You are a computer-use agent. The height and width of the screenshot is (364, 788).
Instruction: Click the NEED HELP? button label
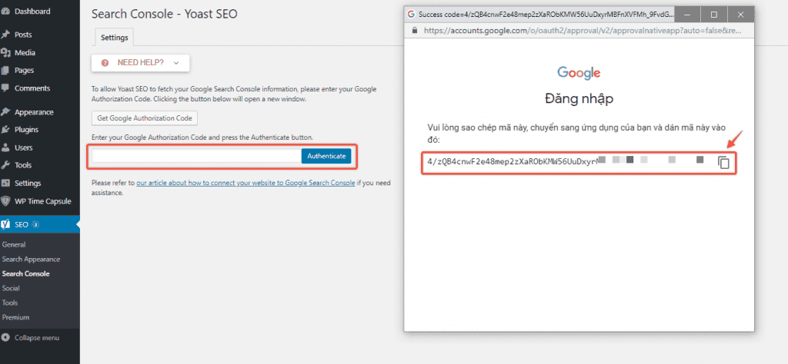[140, 63]
